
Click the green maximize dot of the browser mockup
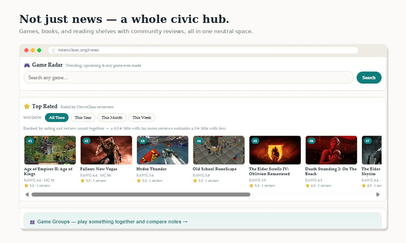[x=39, y=50]
